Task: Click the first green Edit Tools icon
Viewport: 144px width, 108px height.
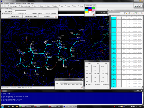Action: point(121,13)
